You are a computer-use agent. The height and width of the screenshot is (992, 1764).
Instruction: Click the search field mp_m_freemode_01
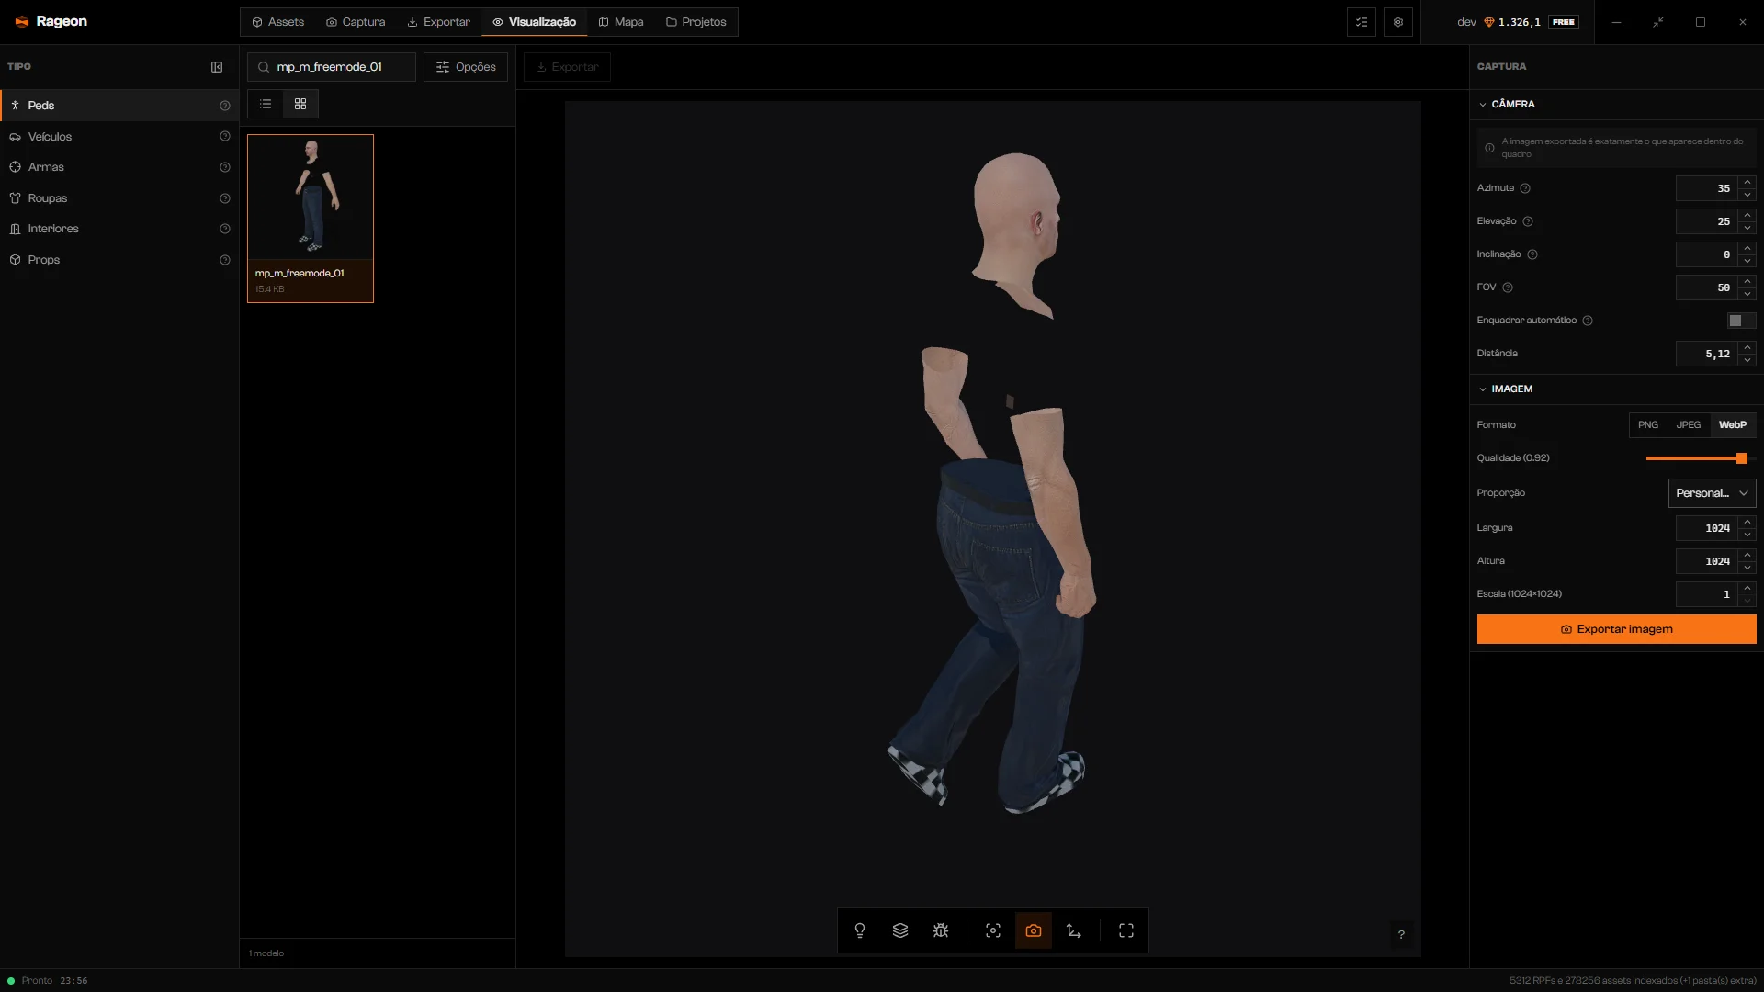332,67
